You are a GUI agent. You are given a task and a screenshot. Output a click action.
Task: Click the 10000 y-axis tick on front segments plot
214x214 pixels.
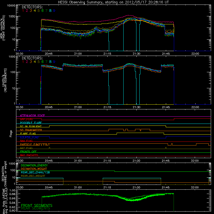tap(11, 6)
